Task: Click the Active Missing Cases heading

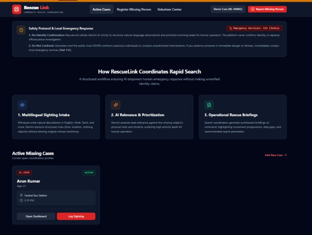Action: [33, 153]
